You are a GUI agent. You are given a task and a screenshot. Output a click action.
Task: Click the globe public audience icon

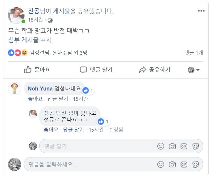(50, 20)
